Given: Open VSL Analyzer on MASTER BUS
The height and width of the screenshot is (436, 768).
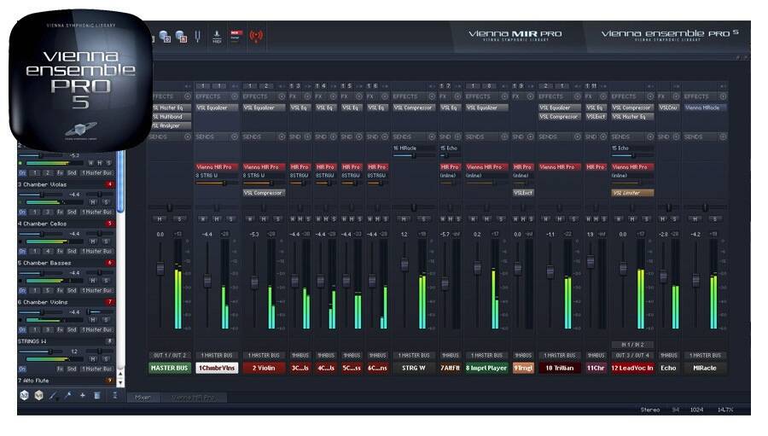Looking at the screenshot, I should 170,126.
